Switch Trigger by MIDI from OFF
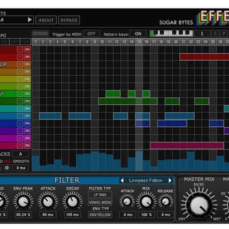229x229 pixels. click(x=92, y=34)
